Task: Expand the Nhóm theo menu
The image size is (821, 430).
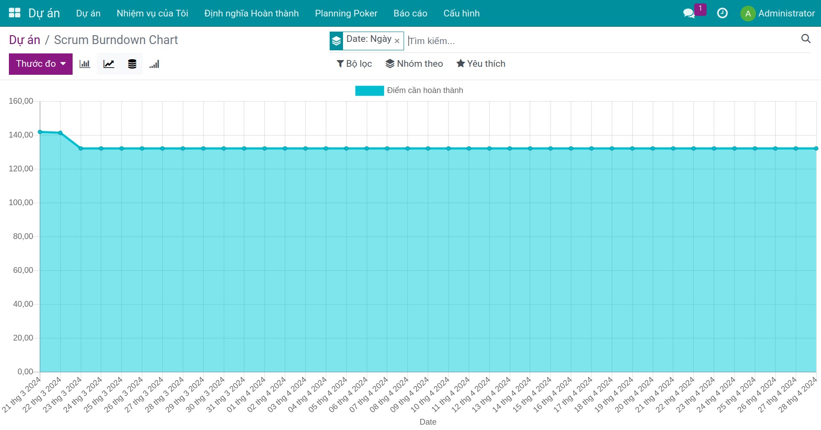Action: [414, 64]
